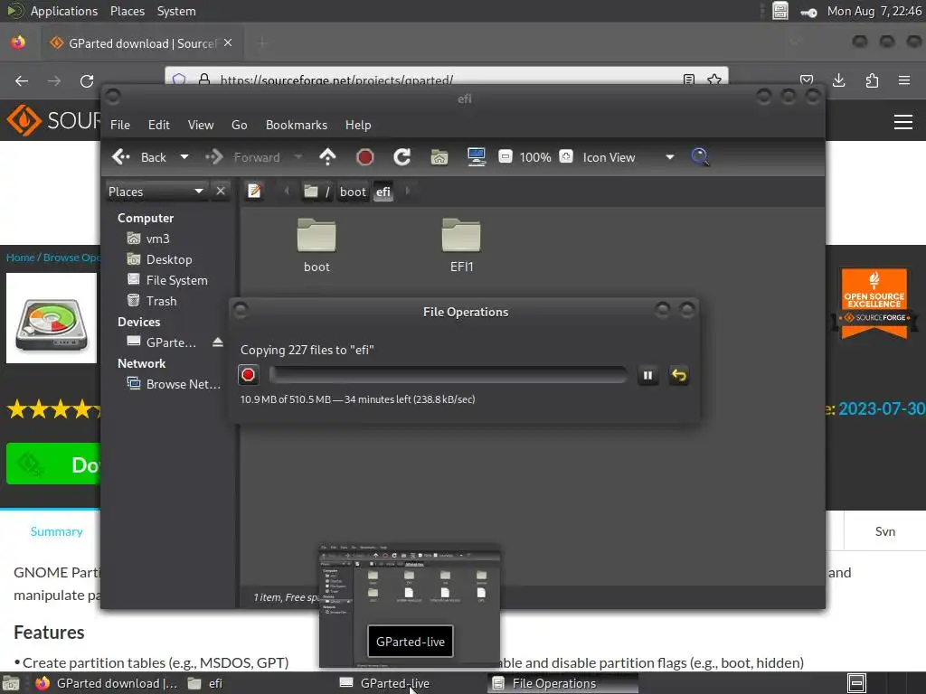Screen dimensions: 926x694
Task: Go Back in the efi file manager
Action: [139, 157]
